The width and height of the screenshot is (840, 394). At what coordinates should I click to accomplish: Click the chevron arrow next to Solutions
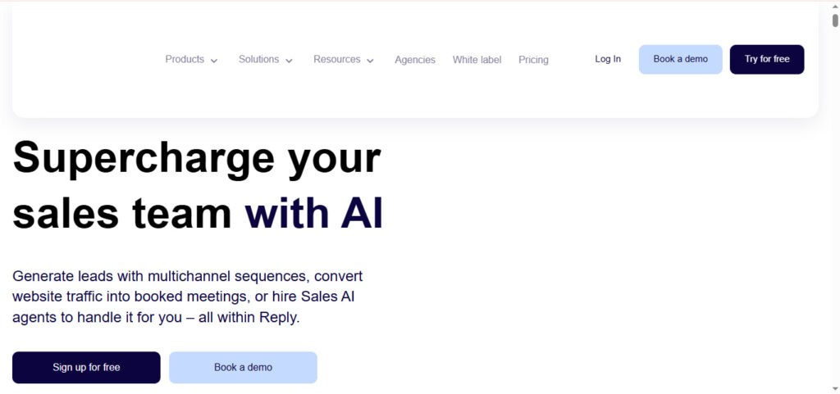pos(289,61)
